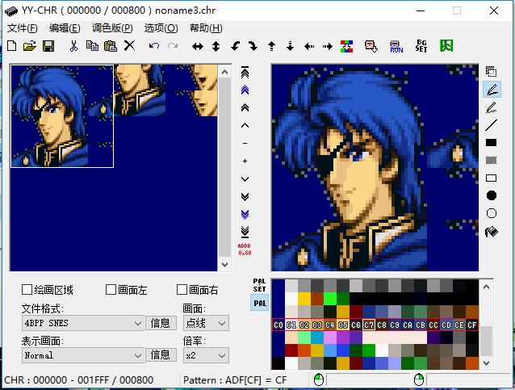Select the C1 palette swatch
The height and width of the screenshot is (390, 515).
(291, 325)
